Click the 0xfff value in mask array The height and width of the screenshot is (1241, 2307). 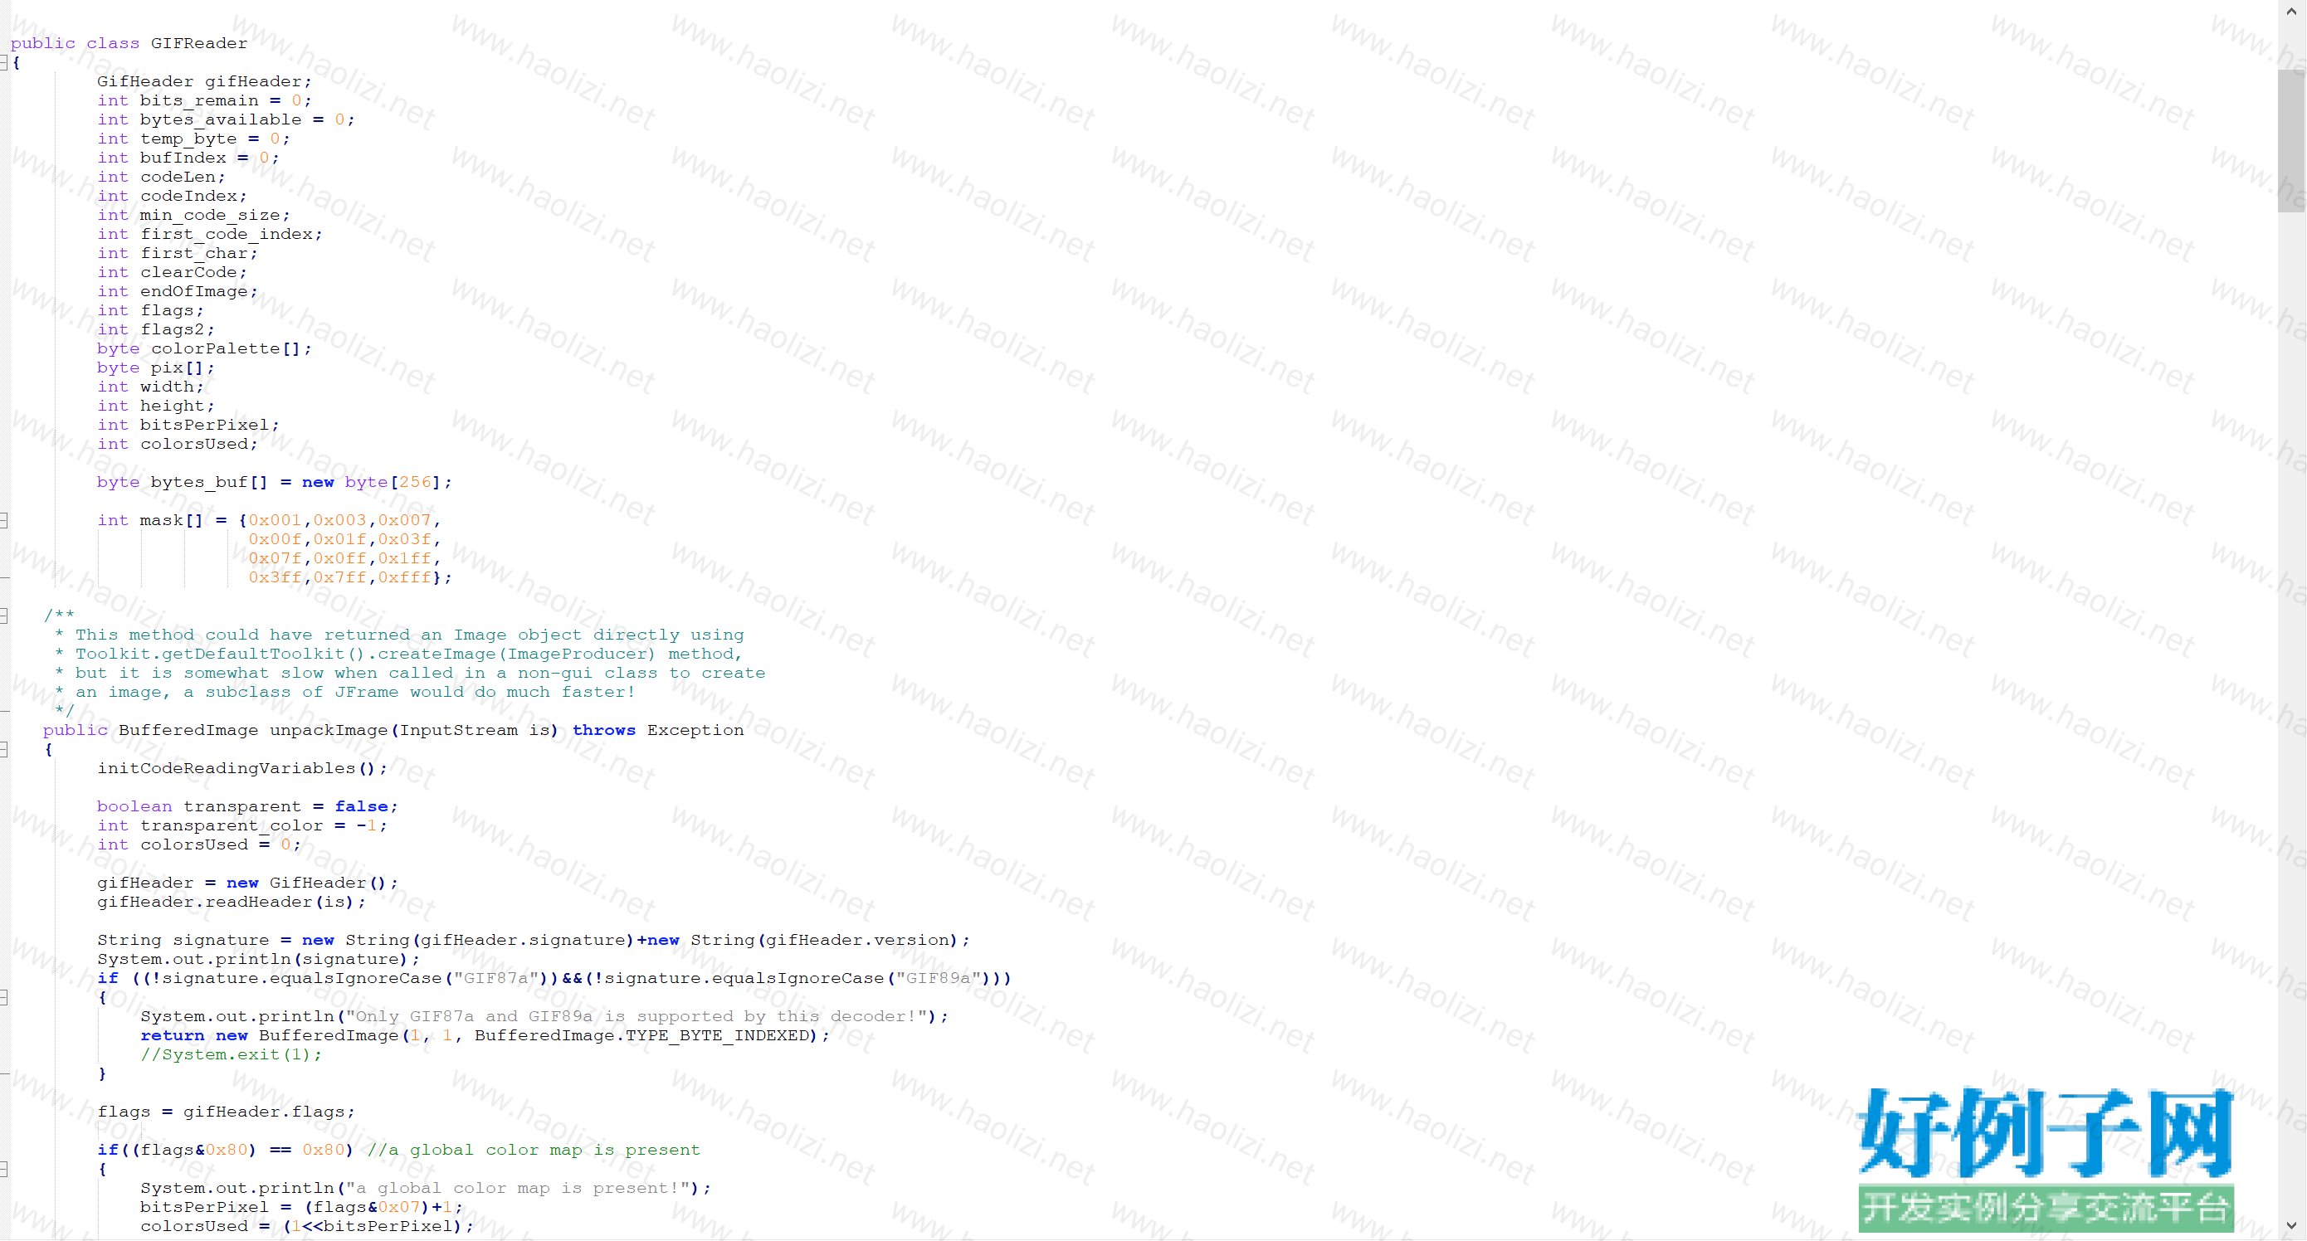point(404,577)
